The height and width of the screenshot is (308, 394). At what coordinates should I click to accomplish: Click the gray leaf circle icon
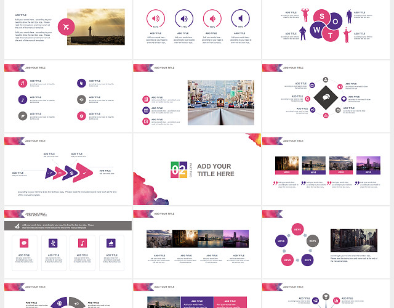(x=23, y=116)
